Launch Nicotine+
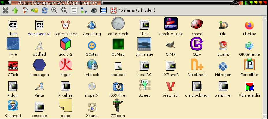Screen dimensions: 268x119 coord(197,64)
